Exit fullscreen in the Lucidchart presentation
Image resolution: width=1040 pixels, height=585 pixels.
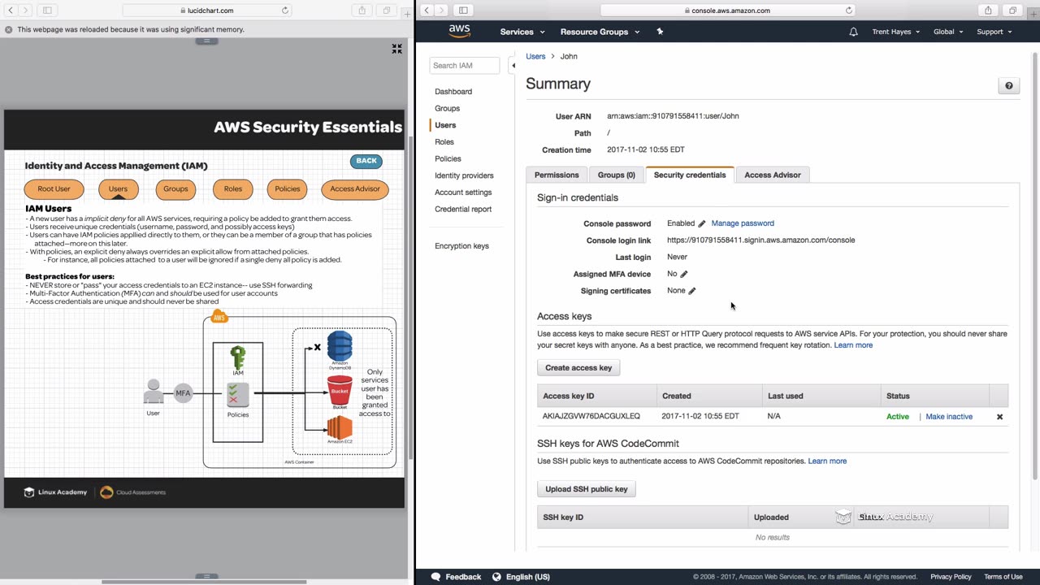396,50
